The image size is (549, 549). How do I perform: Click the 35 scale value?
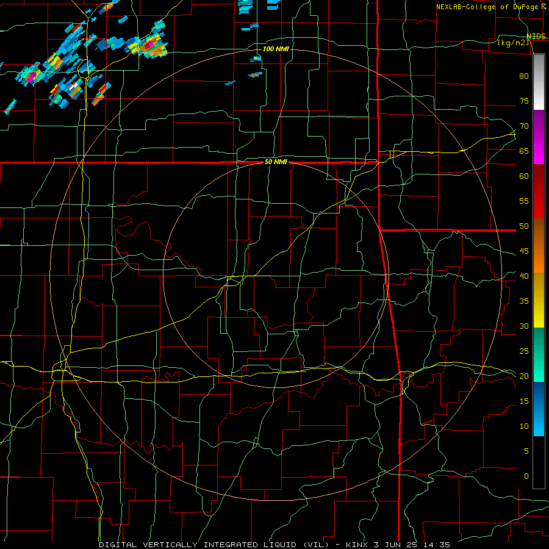tap(524, 301)
